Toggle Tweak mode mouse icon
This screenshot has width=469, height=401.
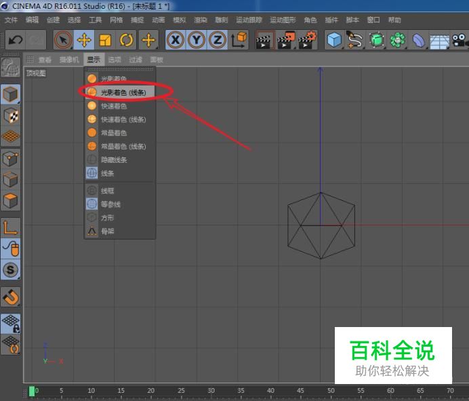pyautogui.click(x=10, y=248)
